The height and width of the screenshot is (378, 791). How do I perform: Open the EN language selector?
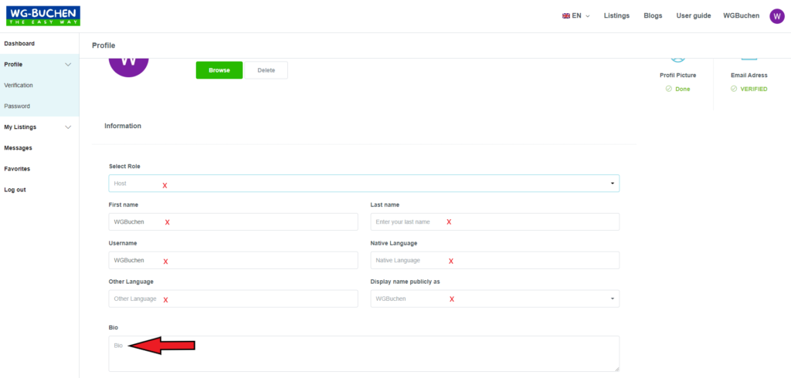(576, 15)
